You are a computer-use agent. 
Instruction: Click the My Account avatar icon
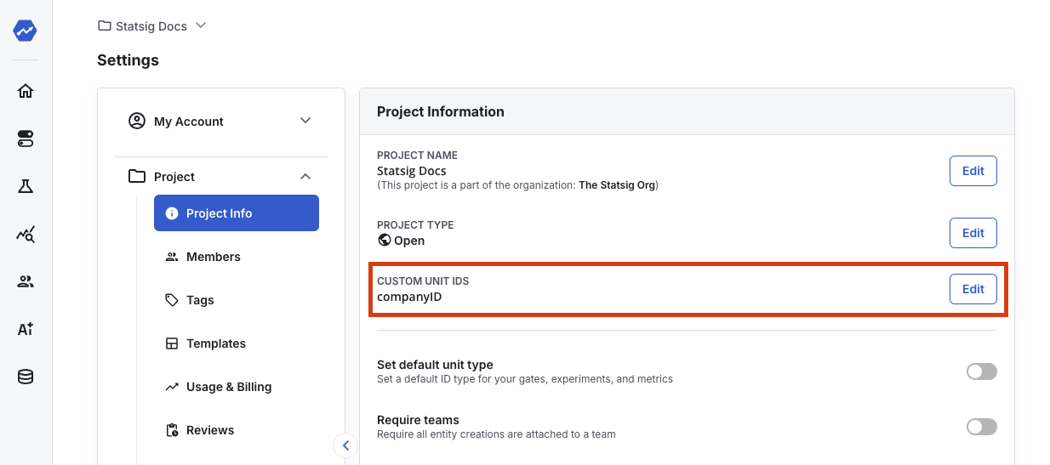click(137, 121)
